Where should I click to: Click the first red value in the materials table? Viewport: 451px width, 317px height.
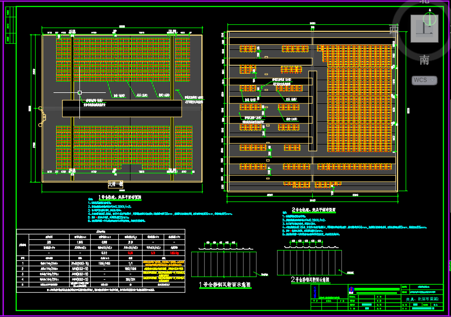[x=130, y=252]
